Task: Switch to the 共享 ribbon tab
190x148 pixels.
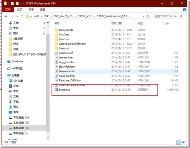Action: 31,10
